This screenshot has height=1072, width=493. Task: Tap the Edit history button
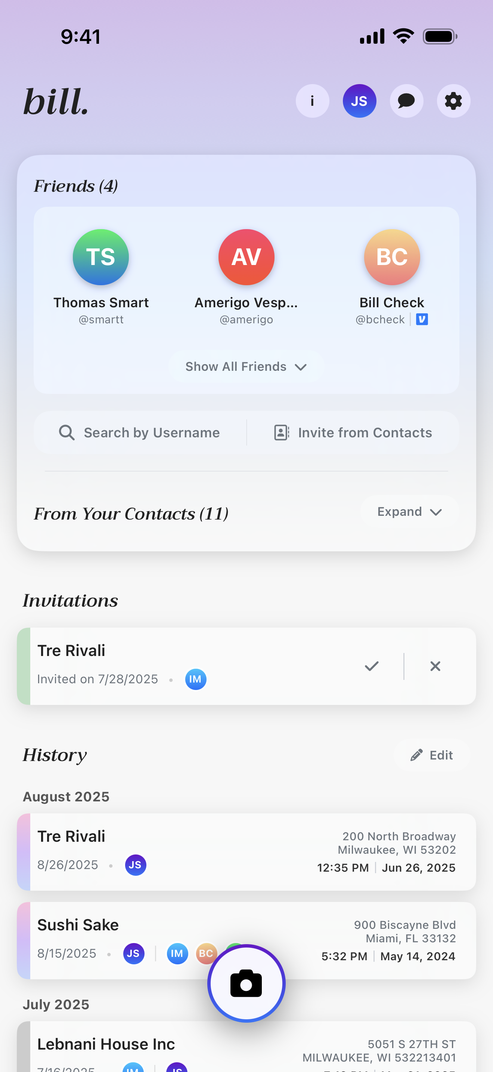432,755
